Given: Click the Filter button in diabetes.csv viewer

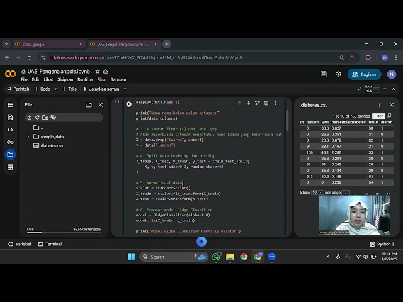Looking at the screenshot, I should [378, 116].
